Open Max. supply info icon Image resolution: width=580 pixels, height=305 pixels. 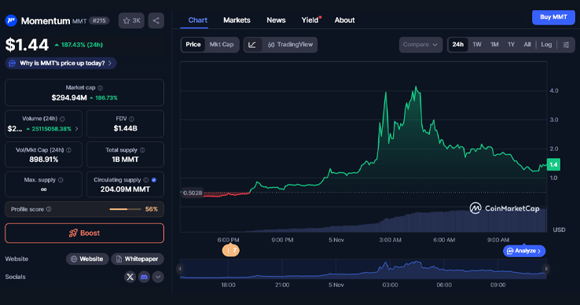click(61, 180)
